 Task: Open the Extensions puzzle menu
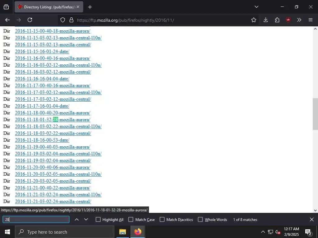point(277,20)
